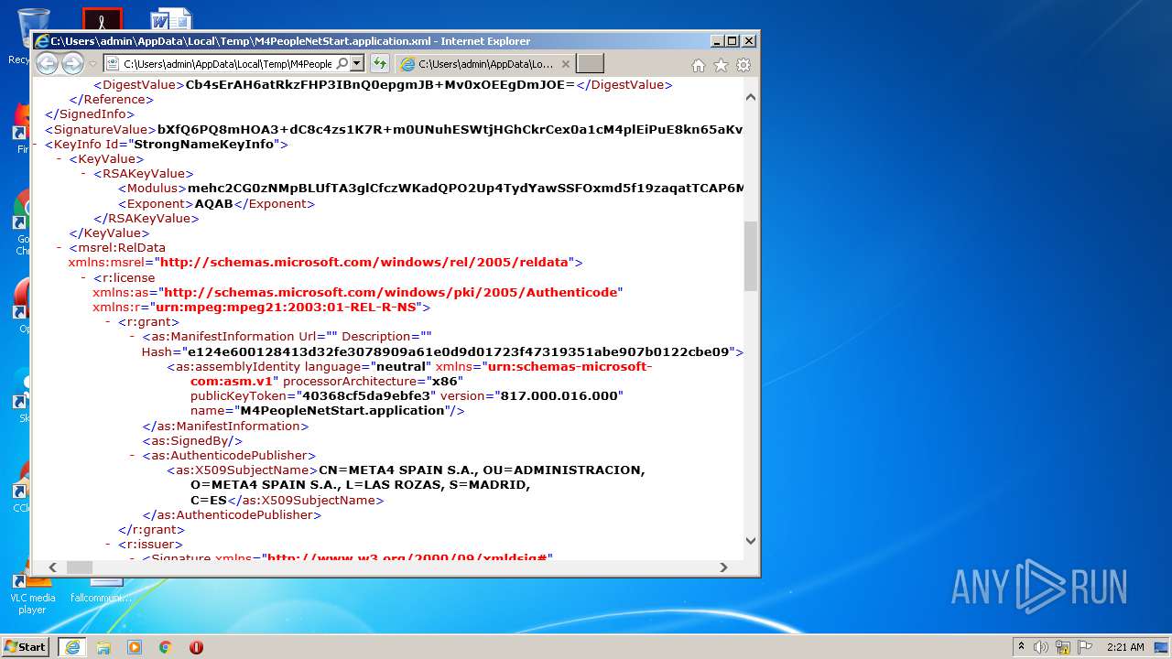Click the horizontal scrollbar right arrow
1172x659 pixels.
click(x=723, y=567)
